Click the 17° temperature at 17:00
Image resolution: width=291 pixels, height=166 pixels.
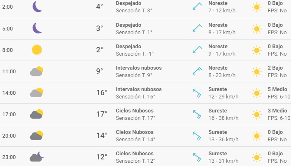(x=102, y=114)
